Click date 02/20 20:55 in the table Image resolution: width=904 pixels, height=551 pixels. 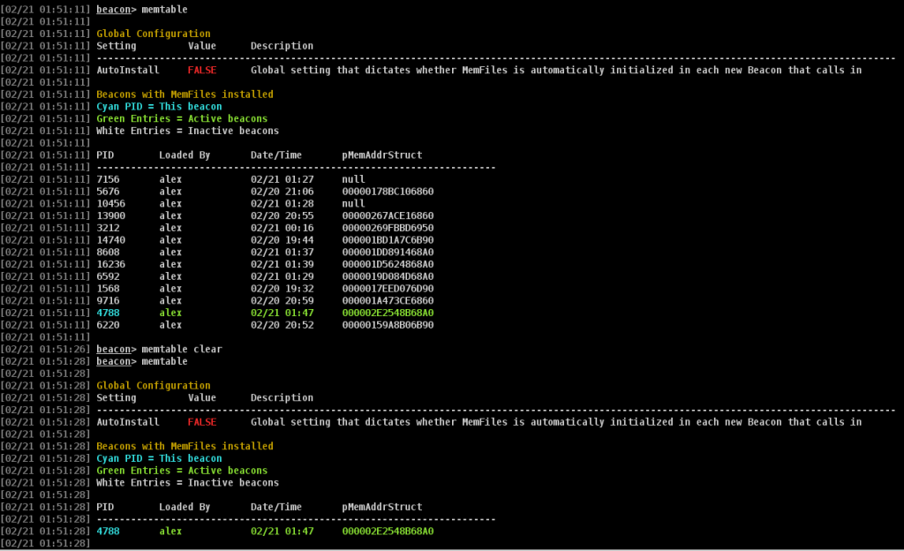[282, 215]
